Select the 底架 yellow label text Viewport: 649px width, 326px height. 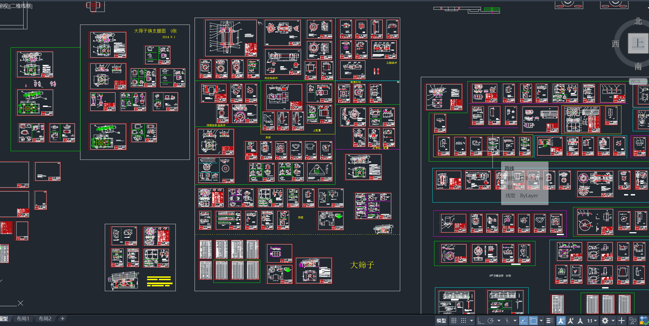click(268, 137)
